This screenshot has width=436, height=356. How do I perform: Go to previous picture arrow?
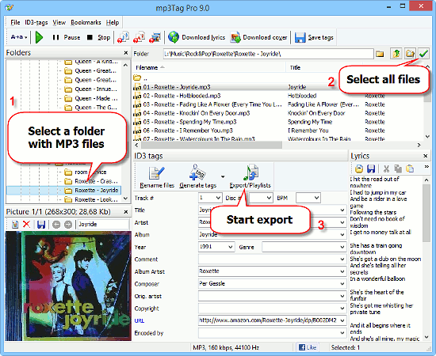tap(56, 224)
